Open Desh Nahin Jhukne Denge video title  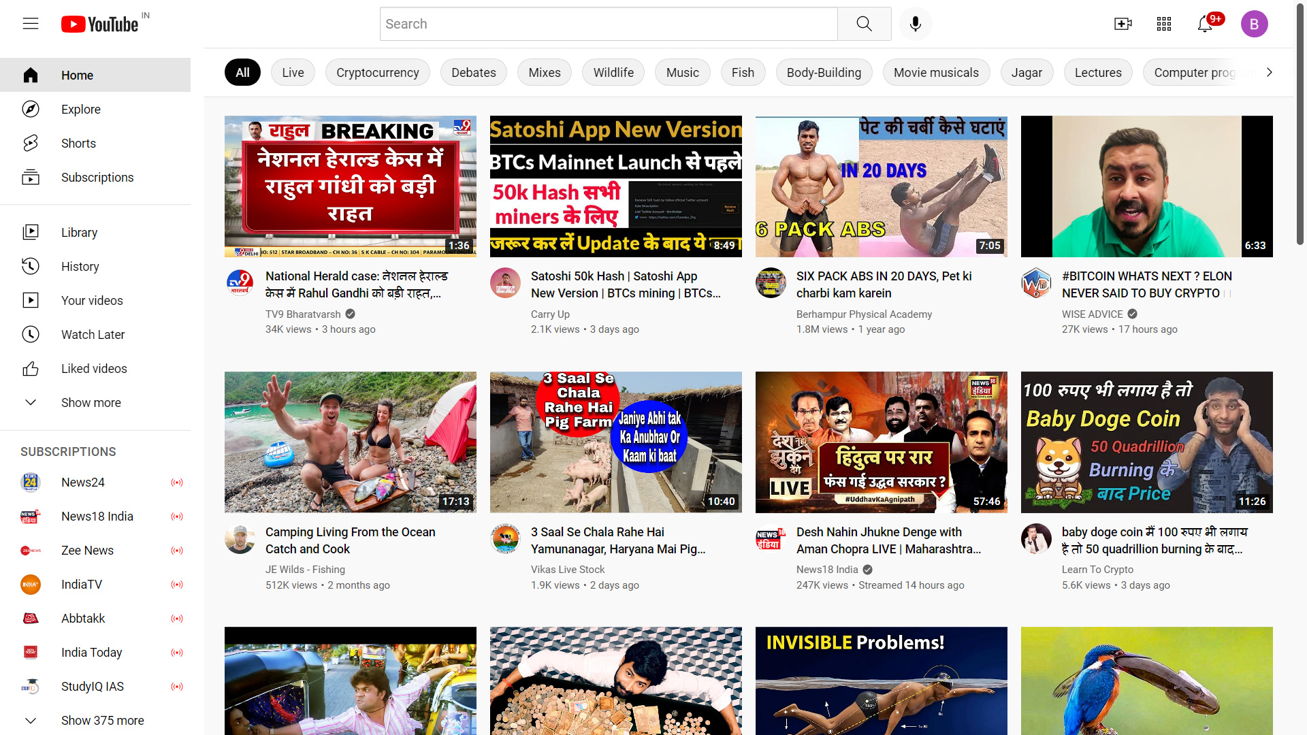(x=888, y=540)
